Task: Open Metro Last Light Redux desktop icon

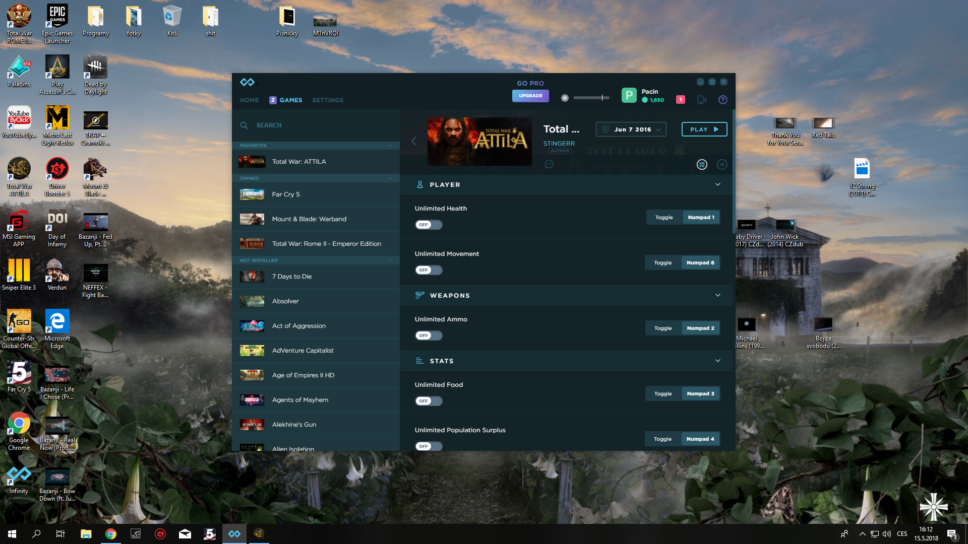Action: click(57, 126)
